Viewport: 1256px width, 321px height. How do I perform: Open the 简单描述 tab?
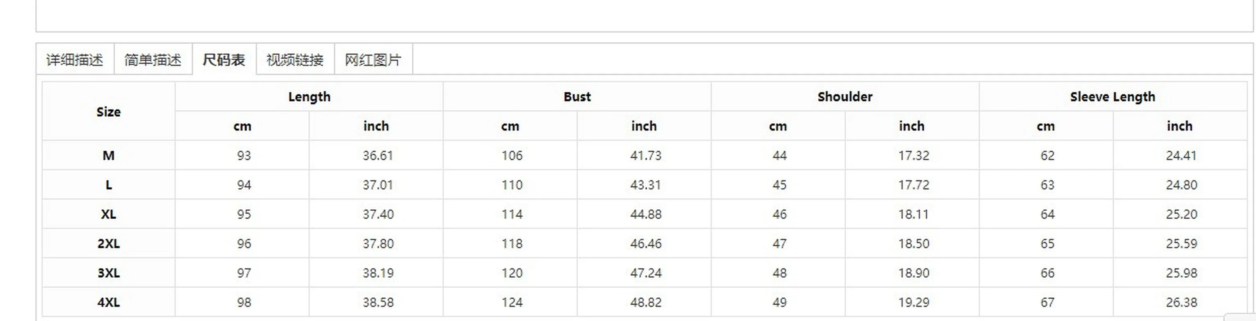coord(154,59)
